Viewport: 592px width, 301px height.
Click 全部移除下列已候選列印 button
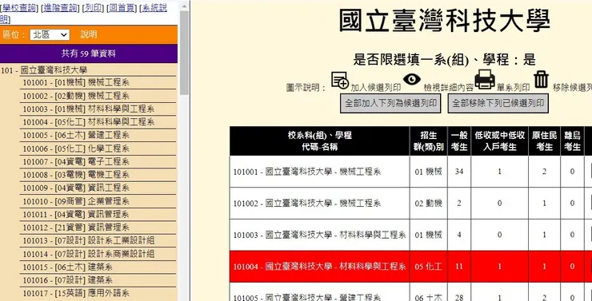pyautogui.click(x=498, y=103)
